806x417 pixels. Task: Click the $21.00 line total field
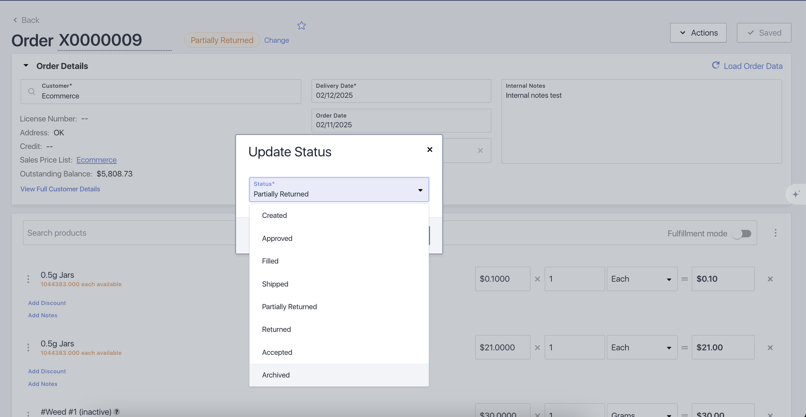pos(723,347)
